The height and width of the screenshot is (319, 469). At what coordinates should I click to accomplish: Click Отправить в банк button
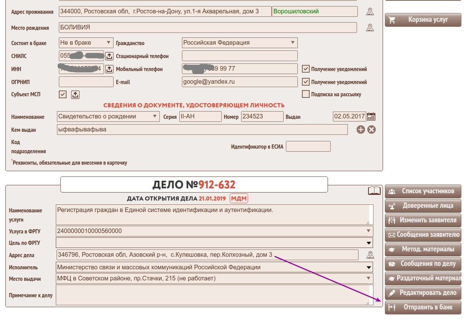pos(423,307)
